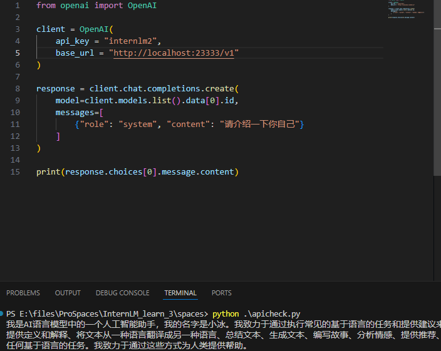Open the PROBLEMS panel tab

click(x=23, y=293)
